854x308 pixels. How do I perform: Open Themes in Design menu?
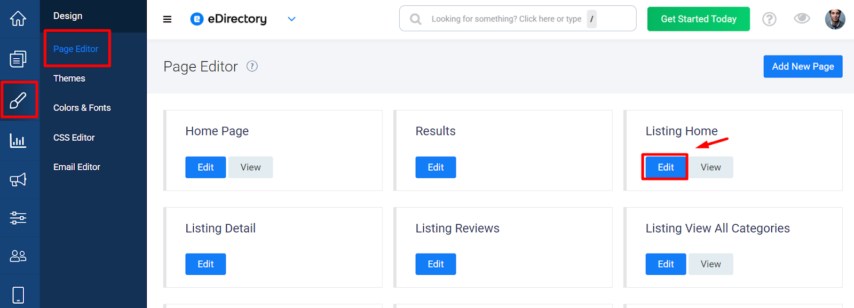69,78
